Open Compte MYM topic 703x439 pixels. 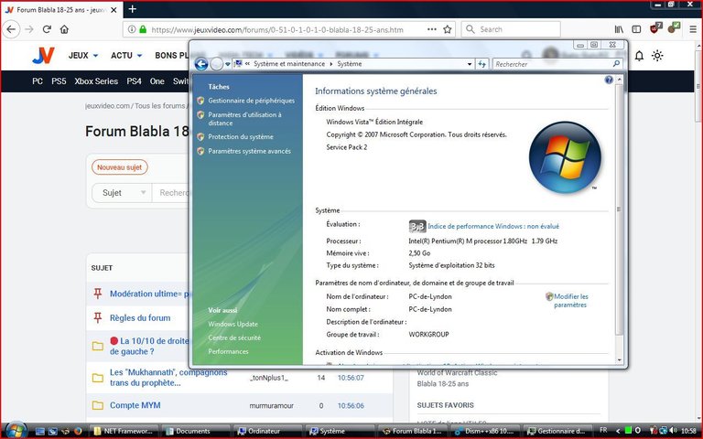coord(135,405)
